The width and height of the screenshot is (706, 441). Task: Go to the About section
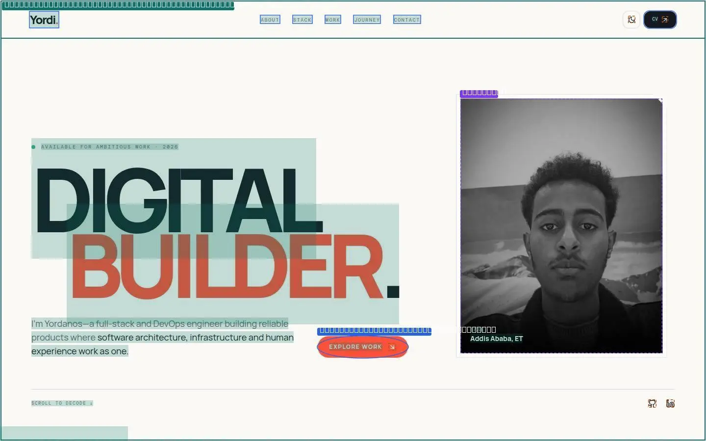[x=270, y=20]
